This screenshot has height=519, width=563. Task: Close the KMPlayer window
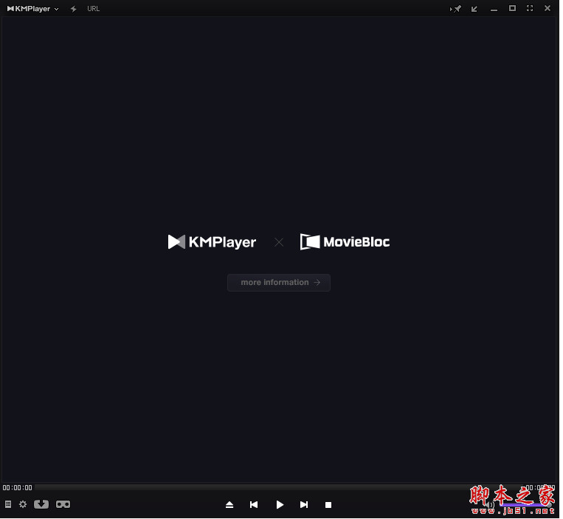click(548, 9)
